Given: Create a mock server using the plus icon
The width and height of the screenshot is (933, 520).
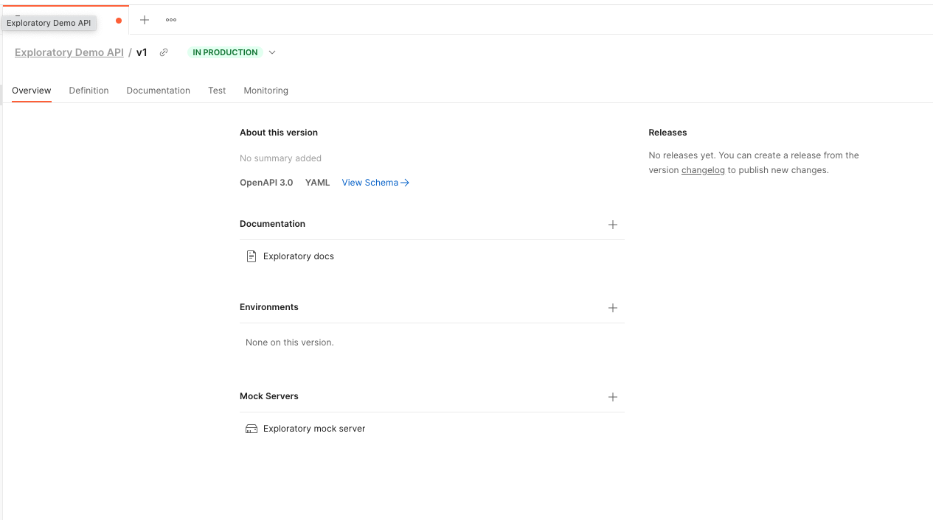Looking at the screenshot, I should 613,397.
